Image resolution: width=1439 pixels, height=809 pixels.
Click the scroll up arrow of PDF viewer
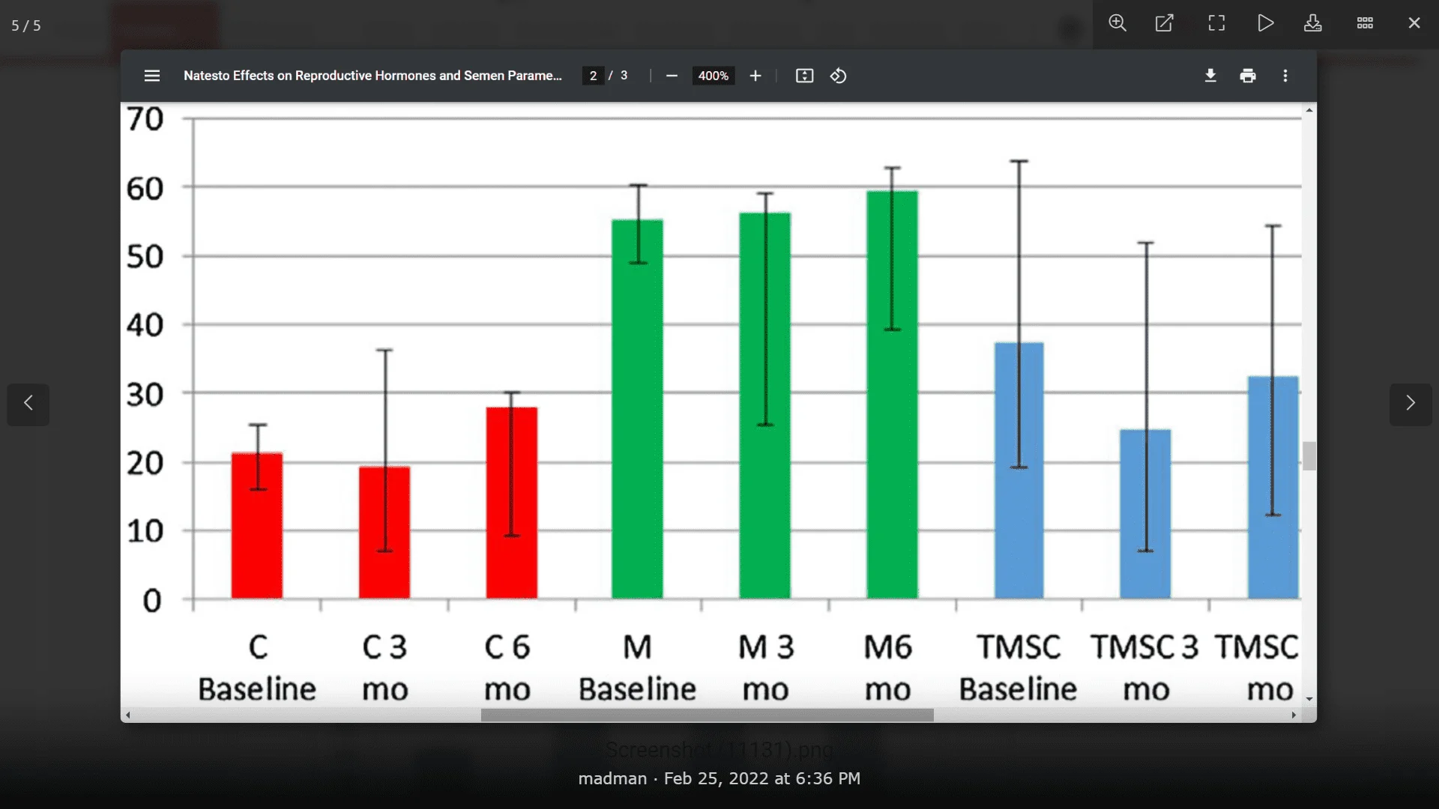coord(1309,110)
